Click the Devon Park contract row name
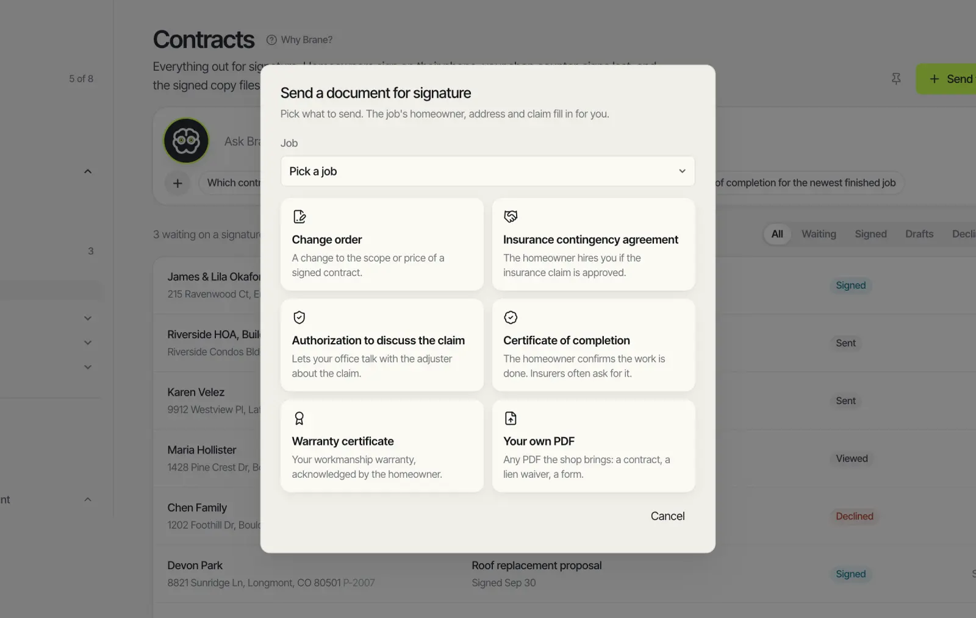 195,566
